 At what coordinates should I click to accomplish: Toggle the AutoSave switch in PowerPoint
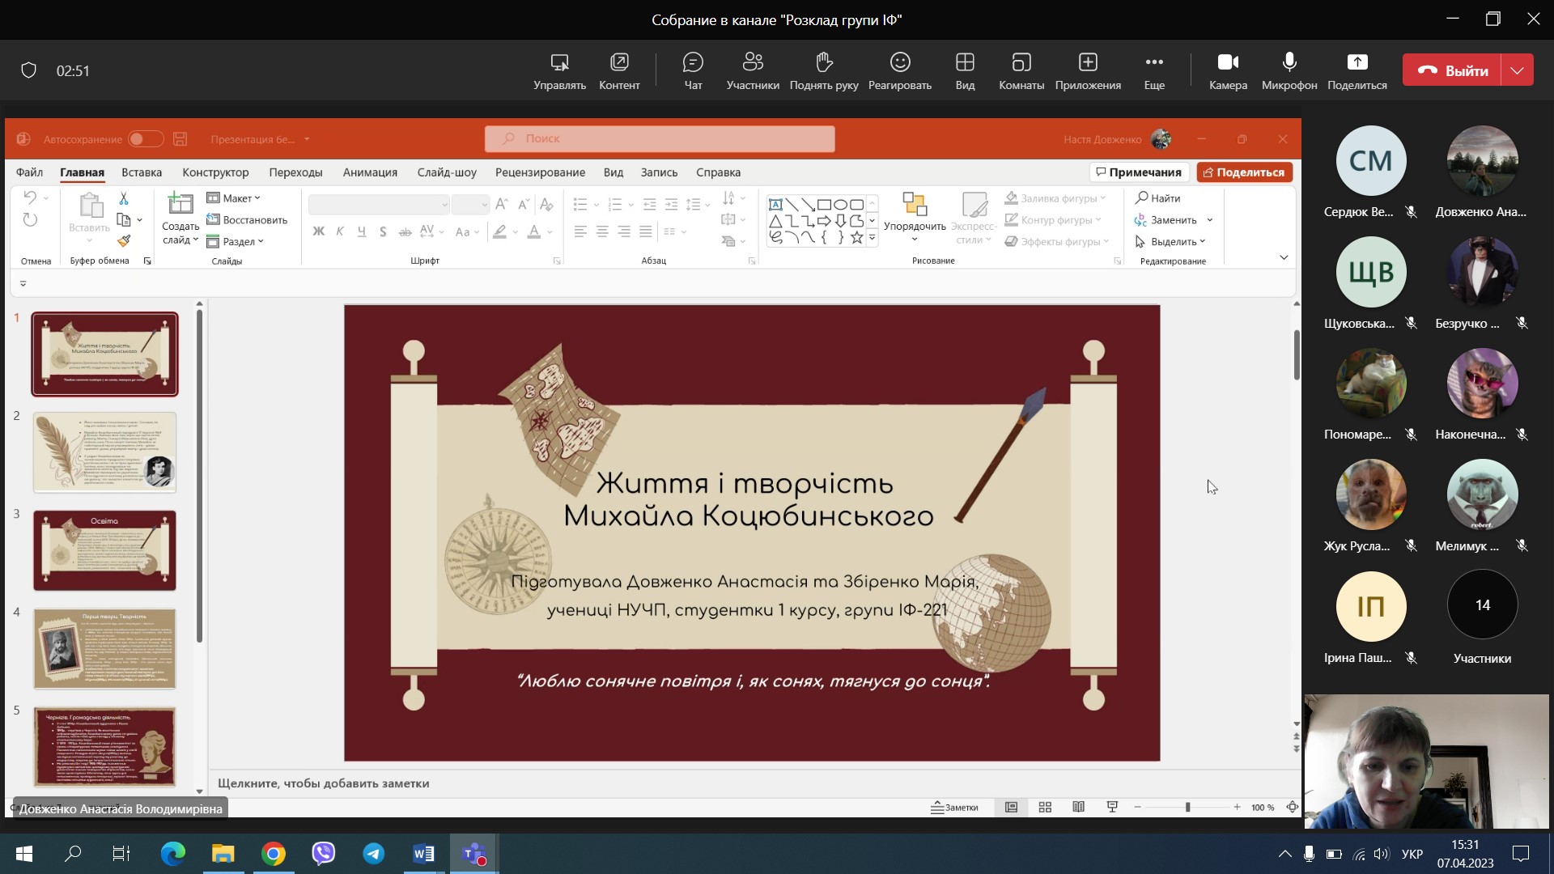(146, 139)
